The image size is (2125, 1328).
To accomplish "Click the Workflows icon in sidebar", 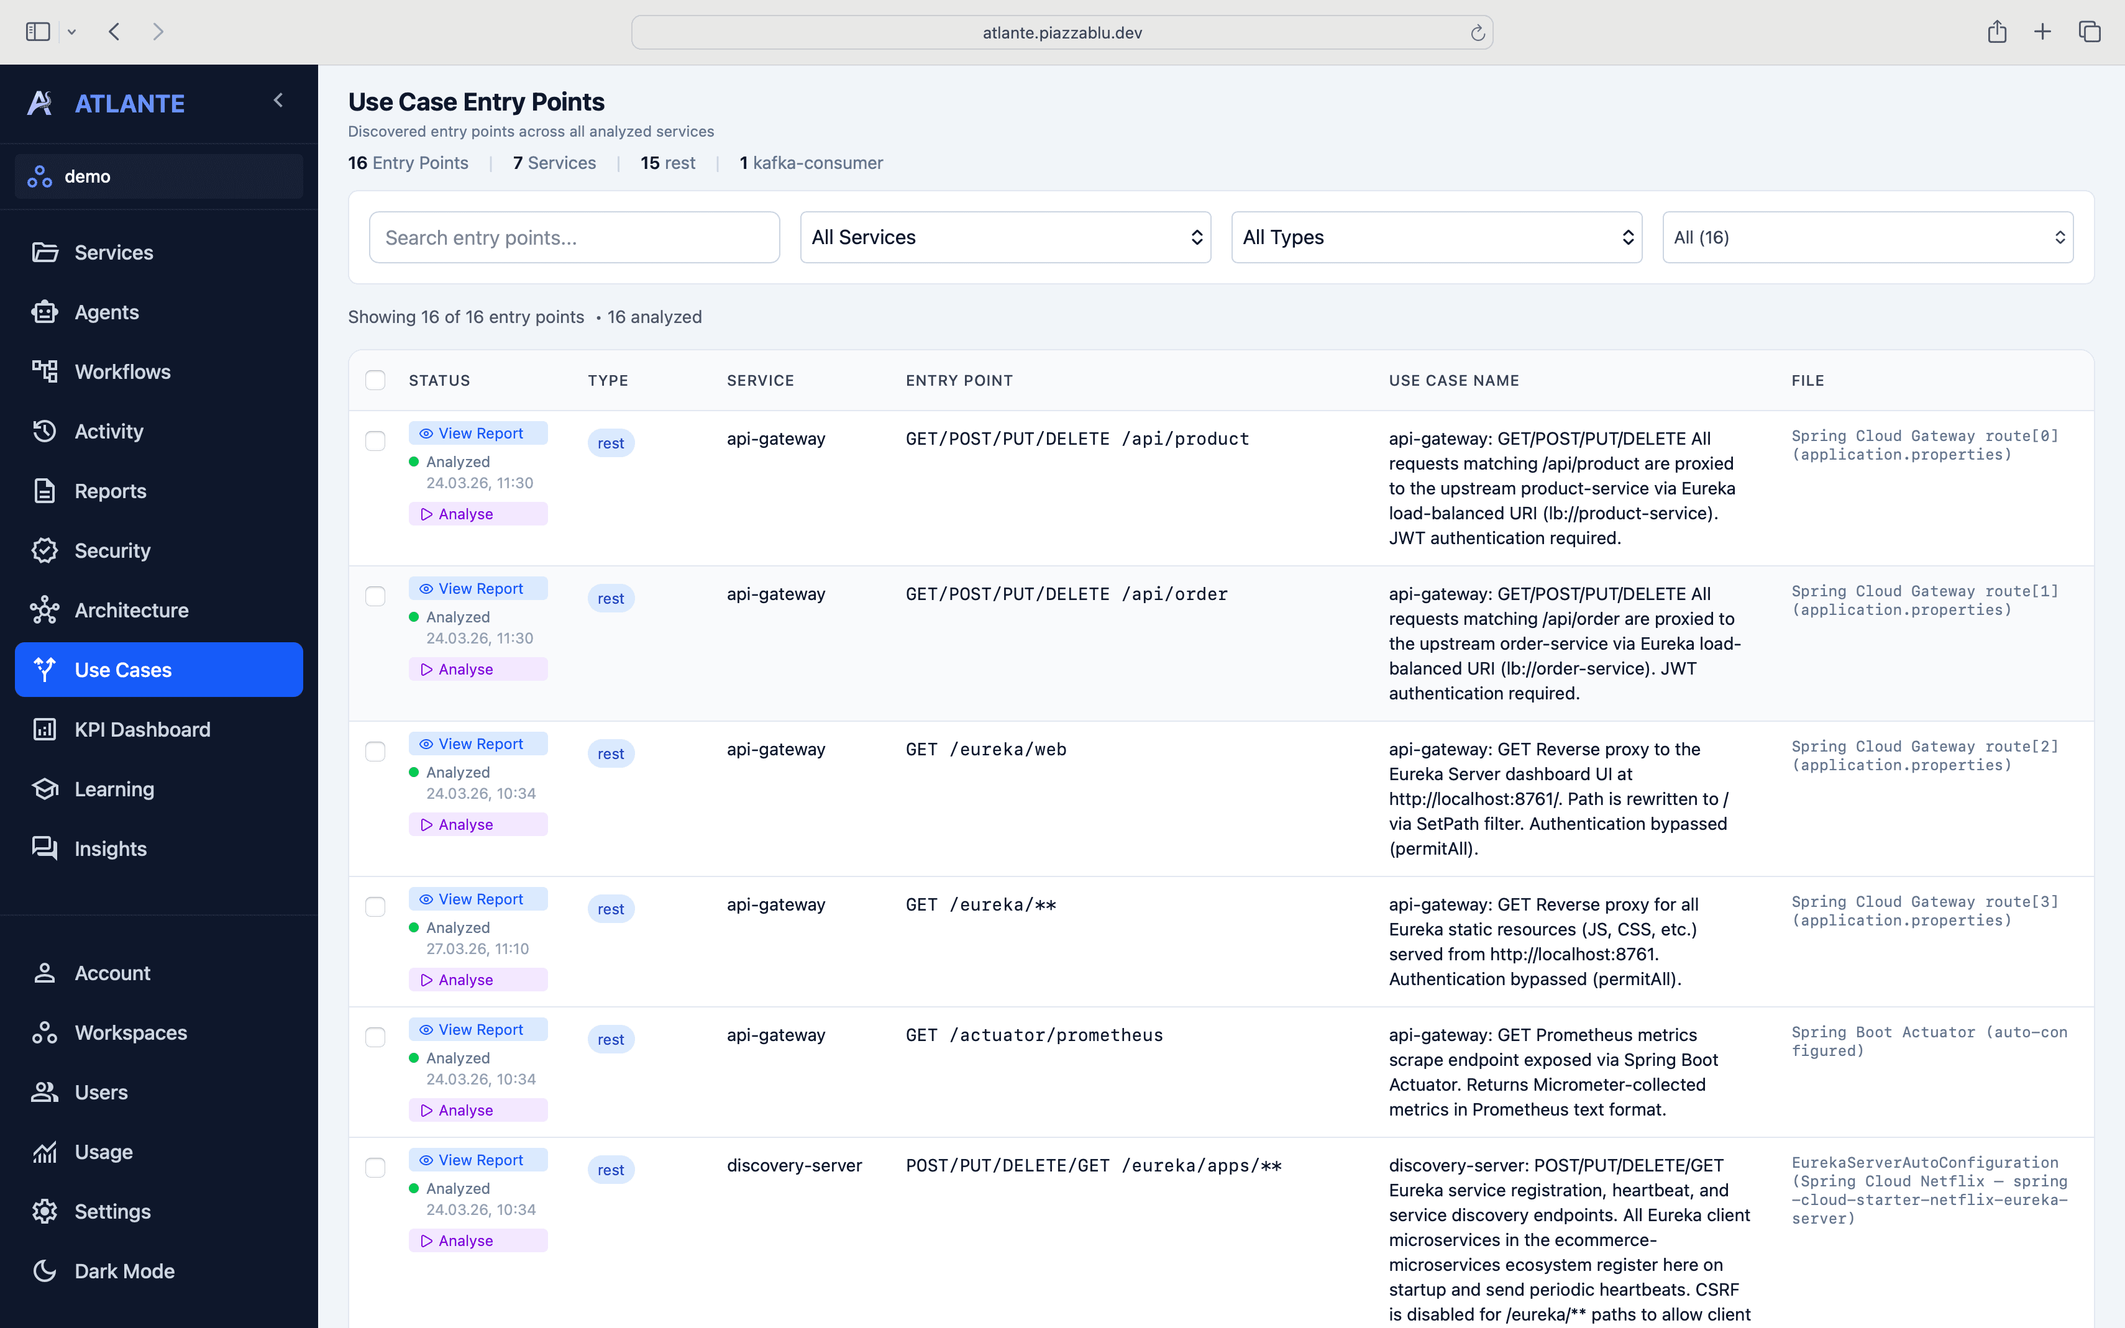I will [x=44, y=371].
